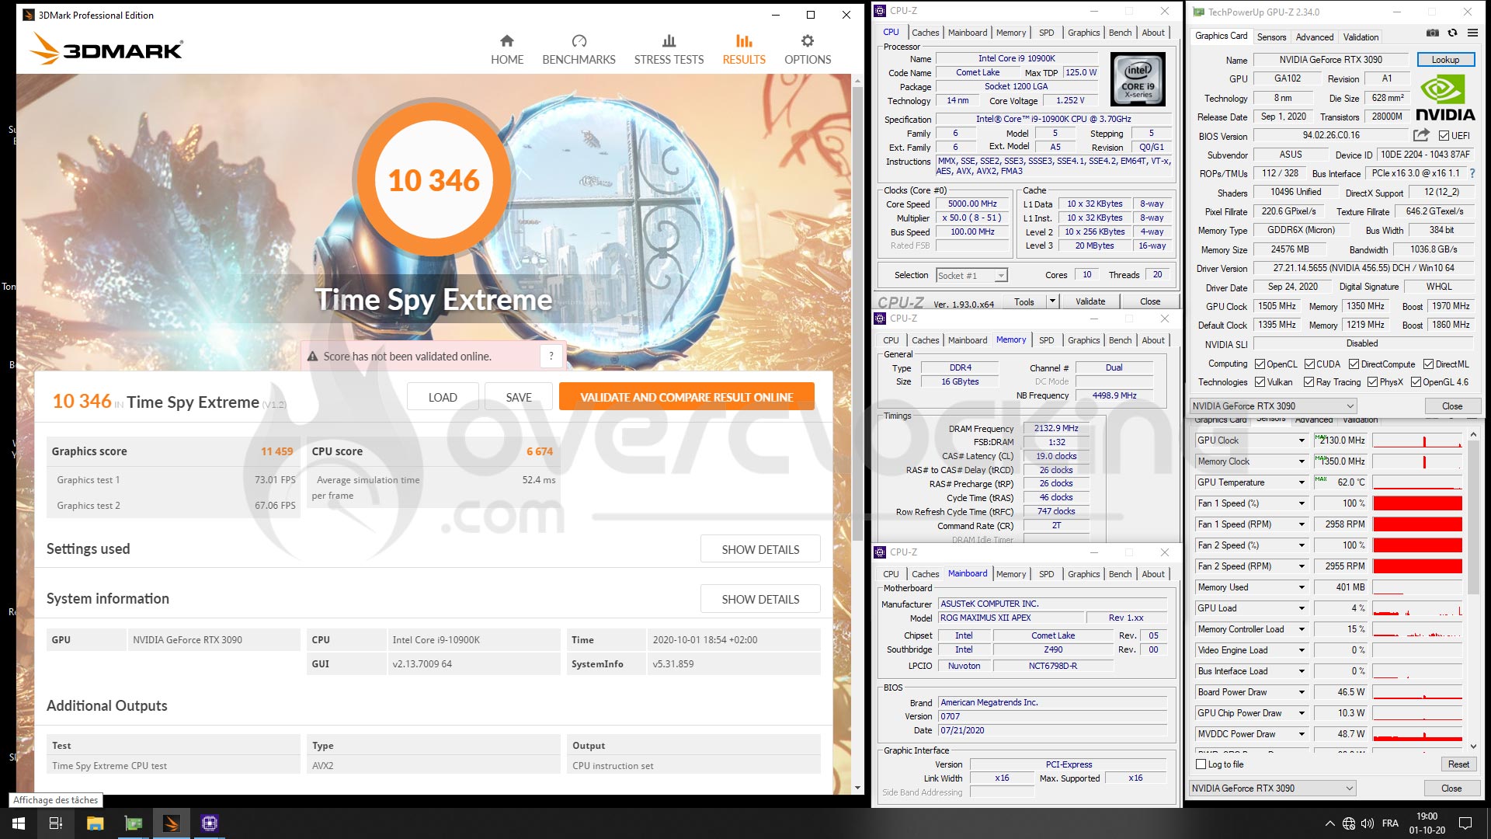Select the SPD tab in the Memory CPU-Z window
Image resolution: width=1491 pixels, height=839 pixels.
click(x=1046, y=340)
